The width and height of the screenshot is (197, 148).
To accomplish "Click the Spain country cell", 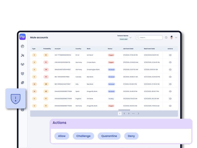I will point(77,91).
